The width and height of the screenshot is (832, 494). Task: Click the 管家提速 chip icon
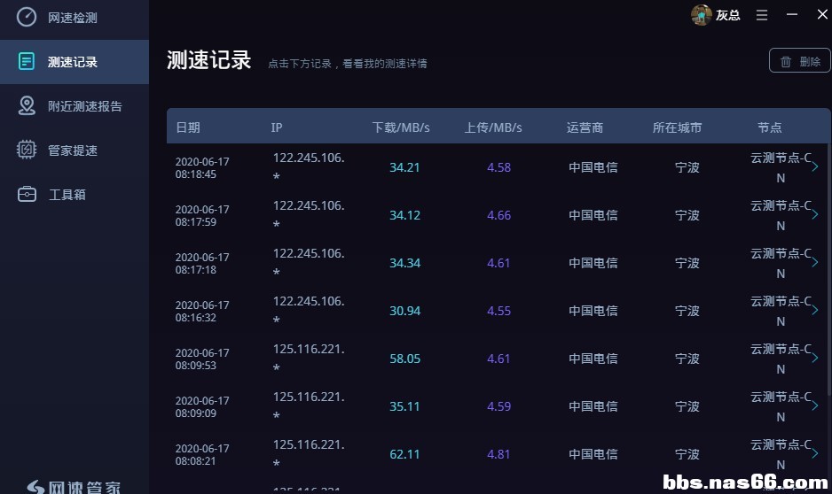(27, 150)
